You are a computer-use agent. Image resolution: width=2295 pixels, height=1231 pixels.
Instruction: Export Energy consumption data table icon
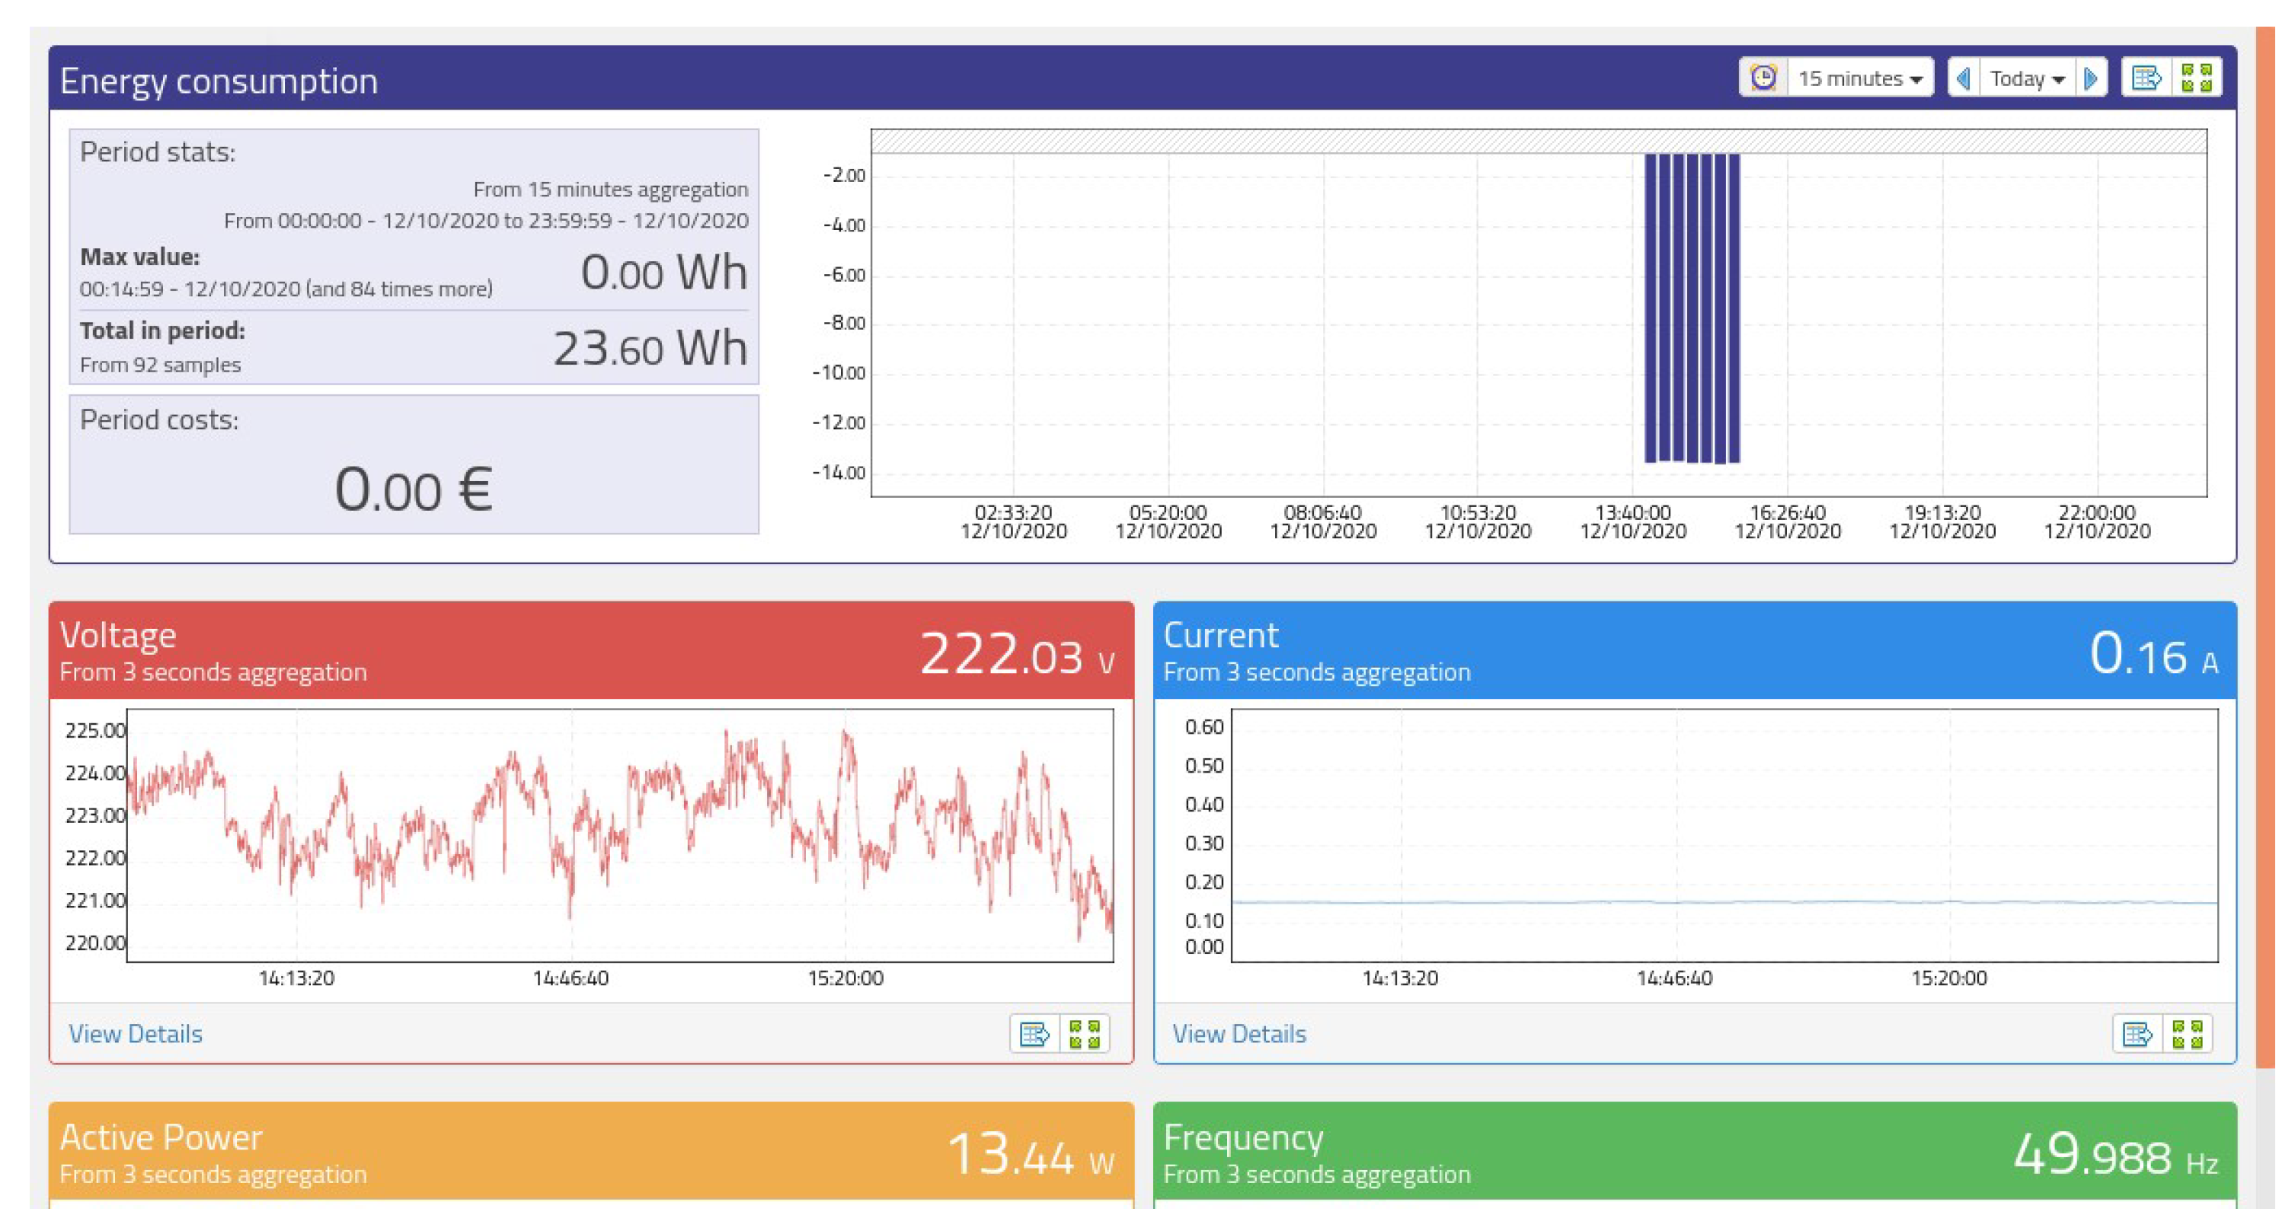[2146, 78]
